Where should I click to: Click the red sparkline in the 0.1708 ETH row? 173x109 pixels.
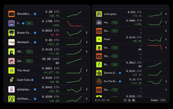point(74,23)
